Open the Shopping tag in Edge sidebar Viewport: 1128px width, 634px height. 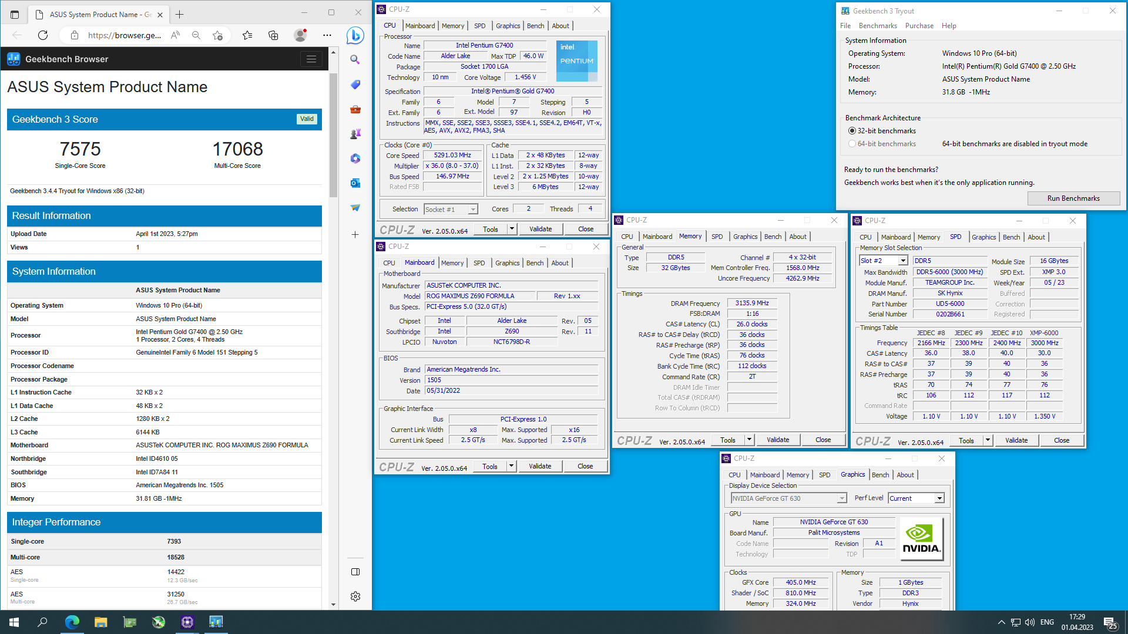(x=355, y=85)
